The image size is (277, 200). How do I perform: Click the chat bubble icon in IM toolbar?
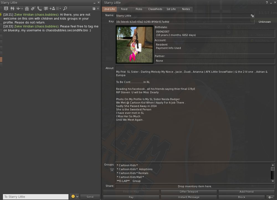click(x=46, y=9)
